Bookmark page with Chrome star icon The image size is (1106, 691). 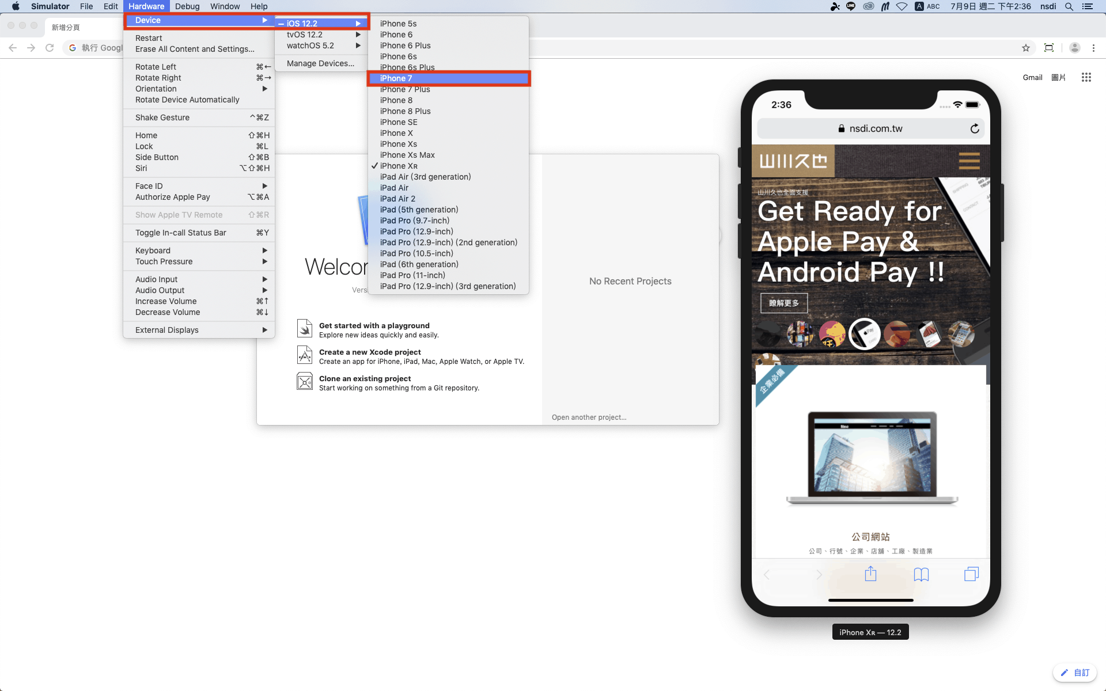(1026, 48)
